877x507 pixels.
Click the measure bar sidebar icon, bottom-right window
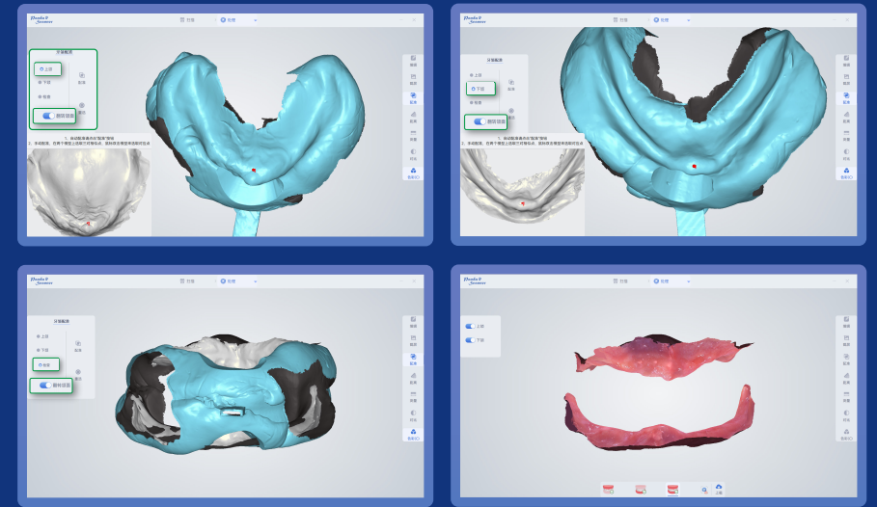point(846,396)
